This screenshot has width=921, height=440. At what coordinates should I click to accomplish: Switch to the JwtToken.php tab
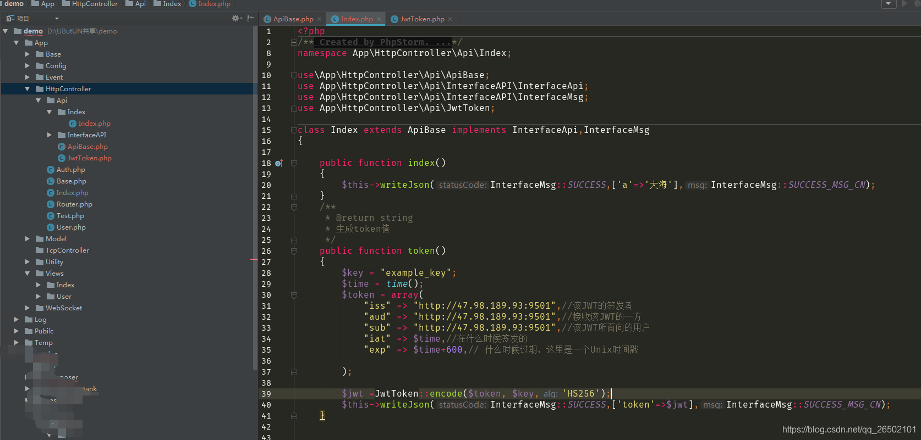click(422, 19)
